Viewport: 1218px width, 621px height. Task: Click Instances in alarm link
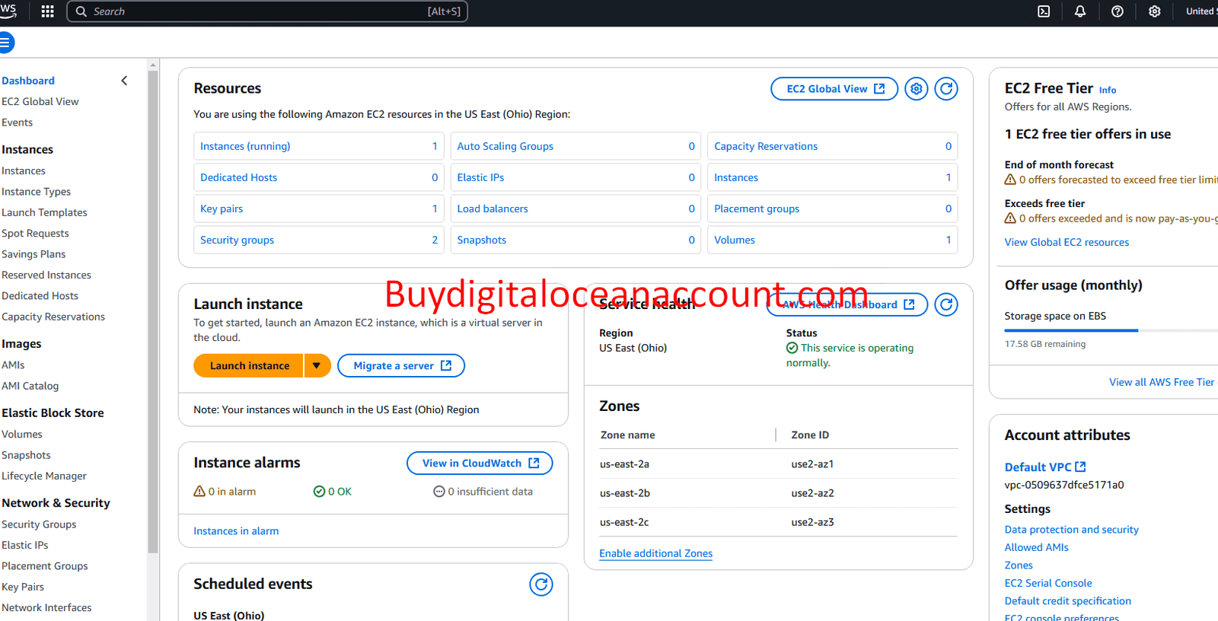[236, 531]
